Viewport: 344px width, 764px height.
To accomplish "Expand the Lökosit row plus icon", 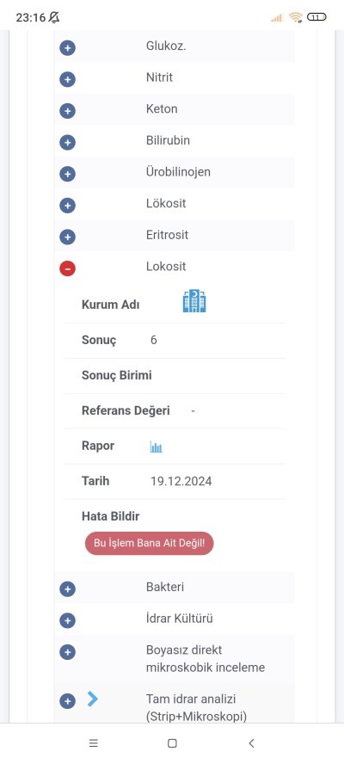I will coord(67,206).
